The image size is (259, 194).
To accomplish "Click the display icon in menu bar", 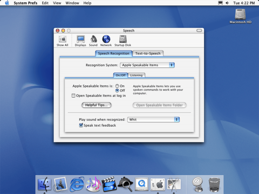I will click(x=220, y=3).
